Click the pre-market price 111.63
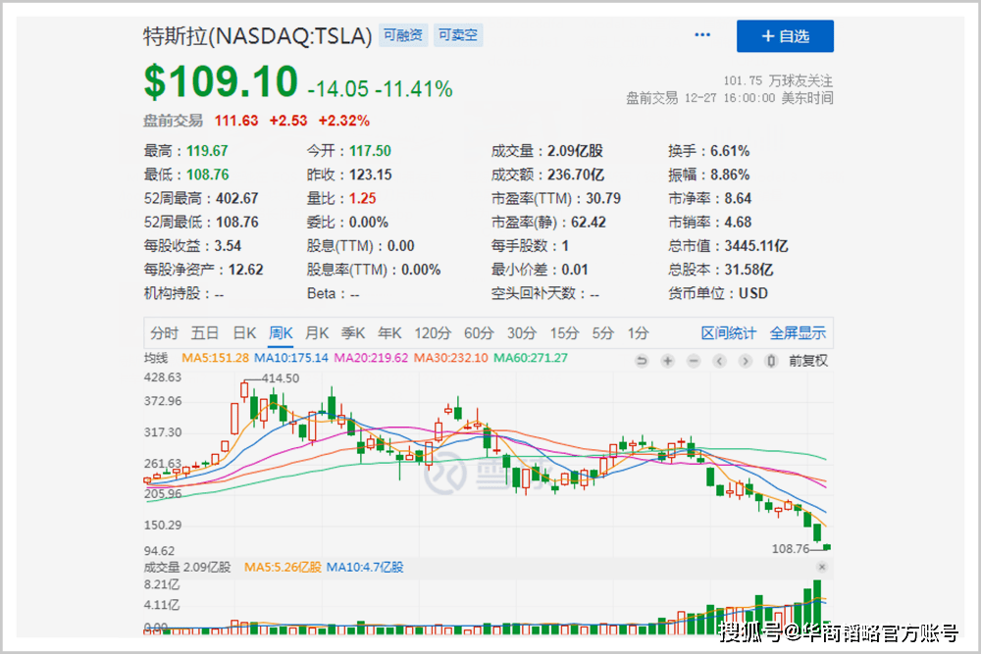This screenshot has width=981, height=654. (x=235, y=121)
